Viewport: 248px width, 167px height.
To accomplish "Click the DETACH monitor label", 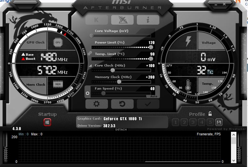I will click(x=121, y=130).
